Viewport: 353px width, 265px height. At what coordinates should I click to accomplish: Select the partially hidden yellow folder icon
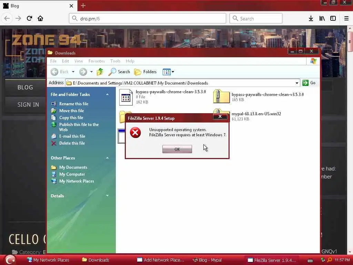pyautogui.click(x=122, y=117)
